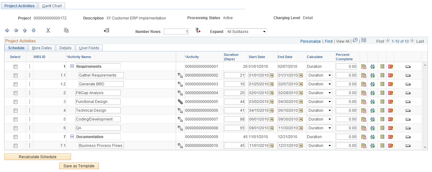Open grid in new window icon

(355, 40)
